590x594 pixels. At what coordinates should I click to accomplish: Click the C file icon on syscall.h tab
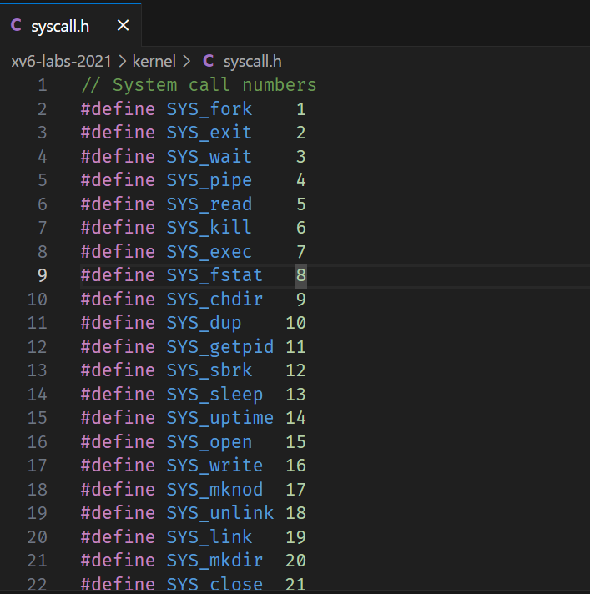[x=16, y=25]
